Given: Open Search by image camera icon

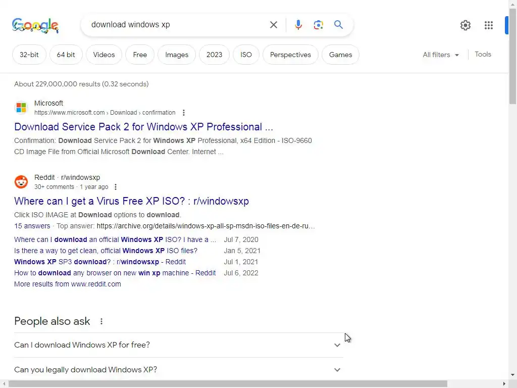Looking at the screenshot, I should (x=318, y=25).
